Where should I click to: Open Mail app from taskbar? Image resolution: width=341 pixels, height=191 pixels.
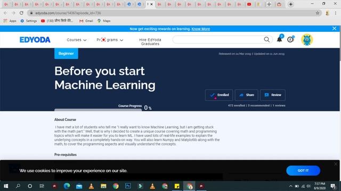[79, 186]
